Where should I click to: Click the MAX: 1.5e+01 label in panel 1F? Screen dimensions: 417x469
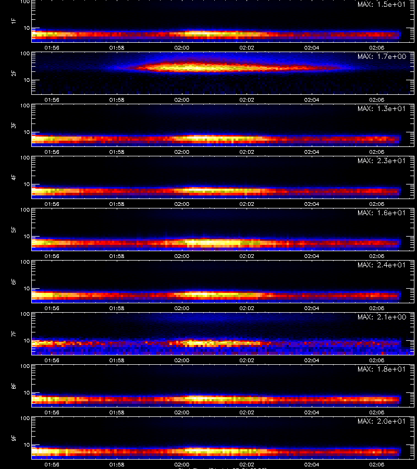[382, 5]
